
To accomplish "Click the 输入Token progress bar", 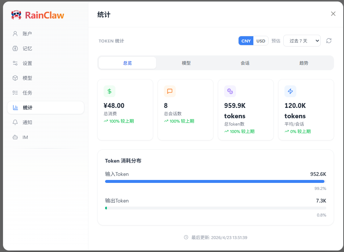I will coord(215,181).
